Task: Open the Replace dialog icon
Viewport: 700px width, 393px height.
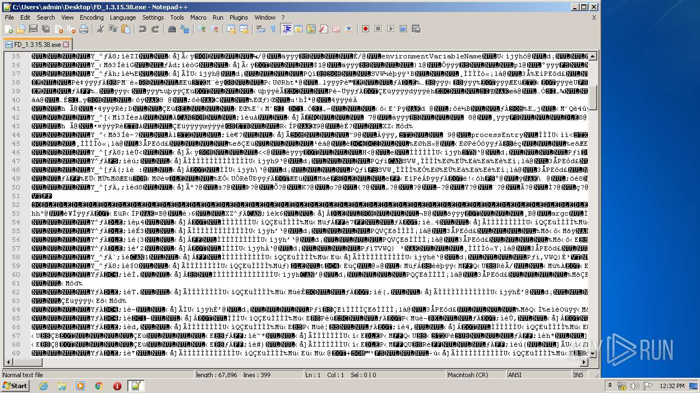Action: click(185, 29)
